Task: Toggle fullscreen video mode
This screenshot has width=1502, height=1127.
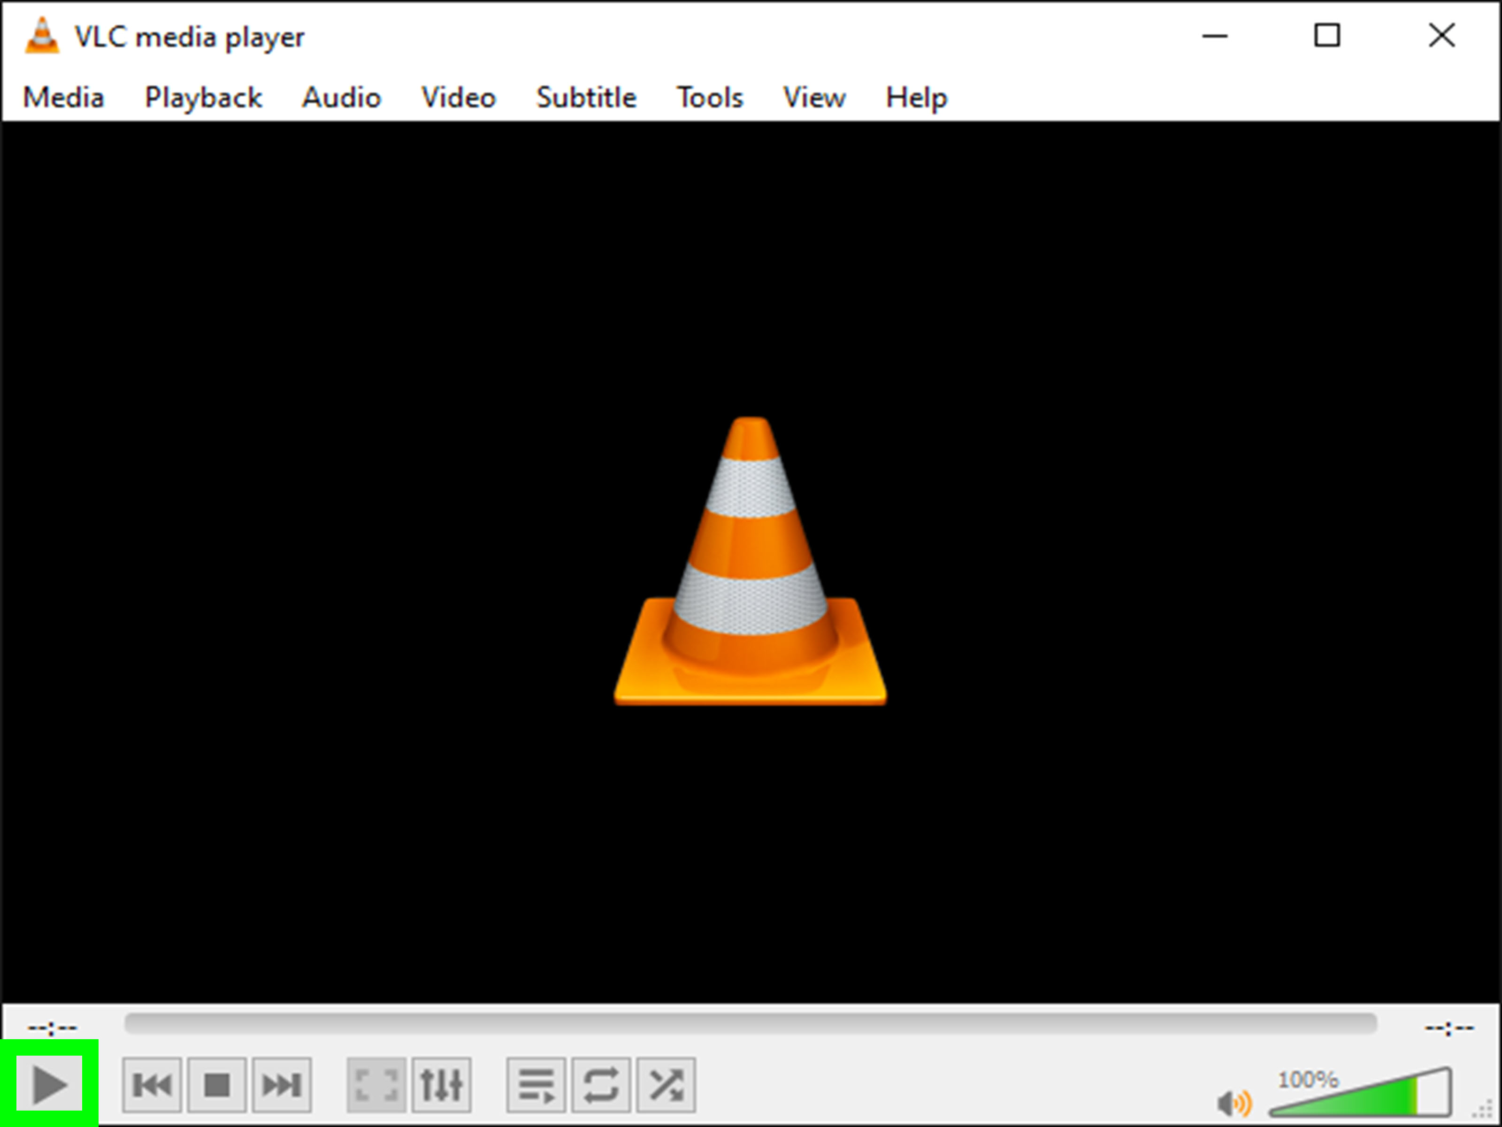Action: [x=376, y=1084]
